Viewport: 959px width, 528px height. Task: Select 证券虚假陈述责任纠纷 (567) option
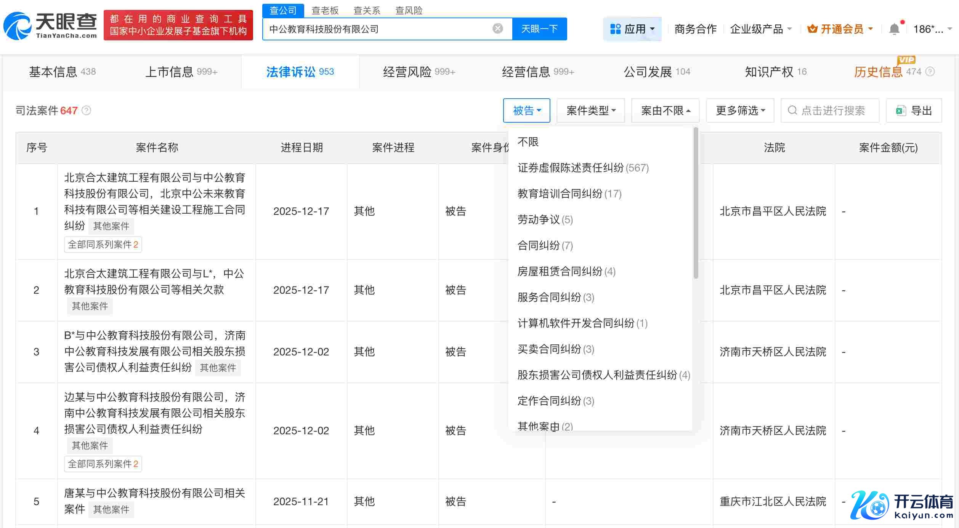pos(583,168)
